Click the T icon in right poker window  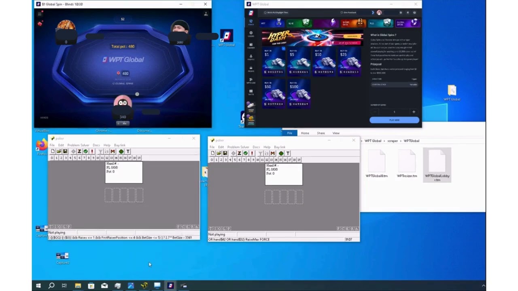(288, 154)
